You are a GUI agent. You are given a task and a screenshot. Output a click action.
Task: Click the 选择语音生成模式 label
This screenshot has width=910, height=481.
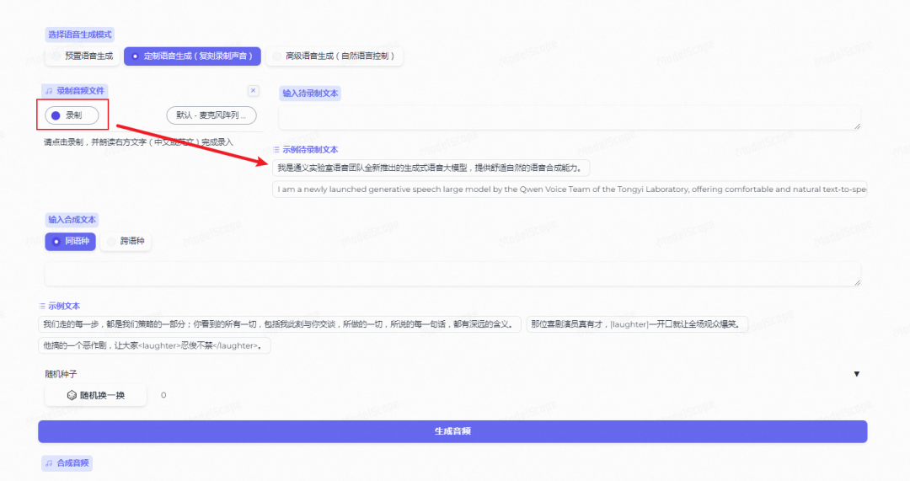point(79,35)
